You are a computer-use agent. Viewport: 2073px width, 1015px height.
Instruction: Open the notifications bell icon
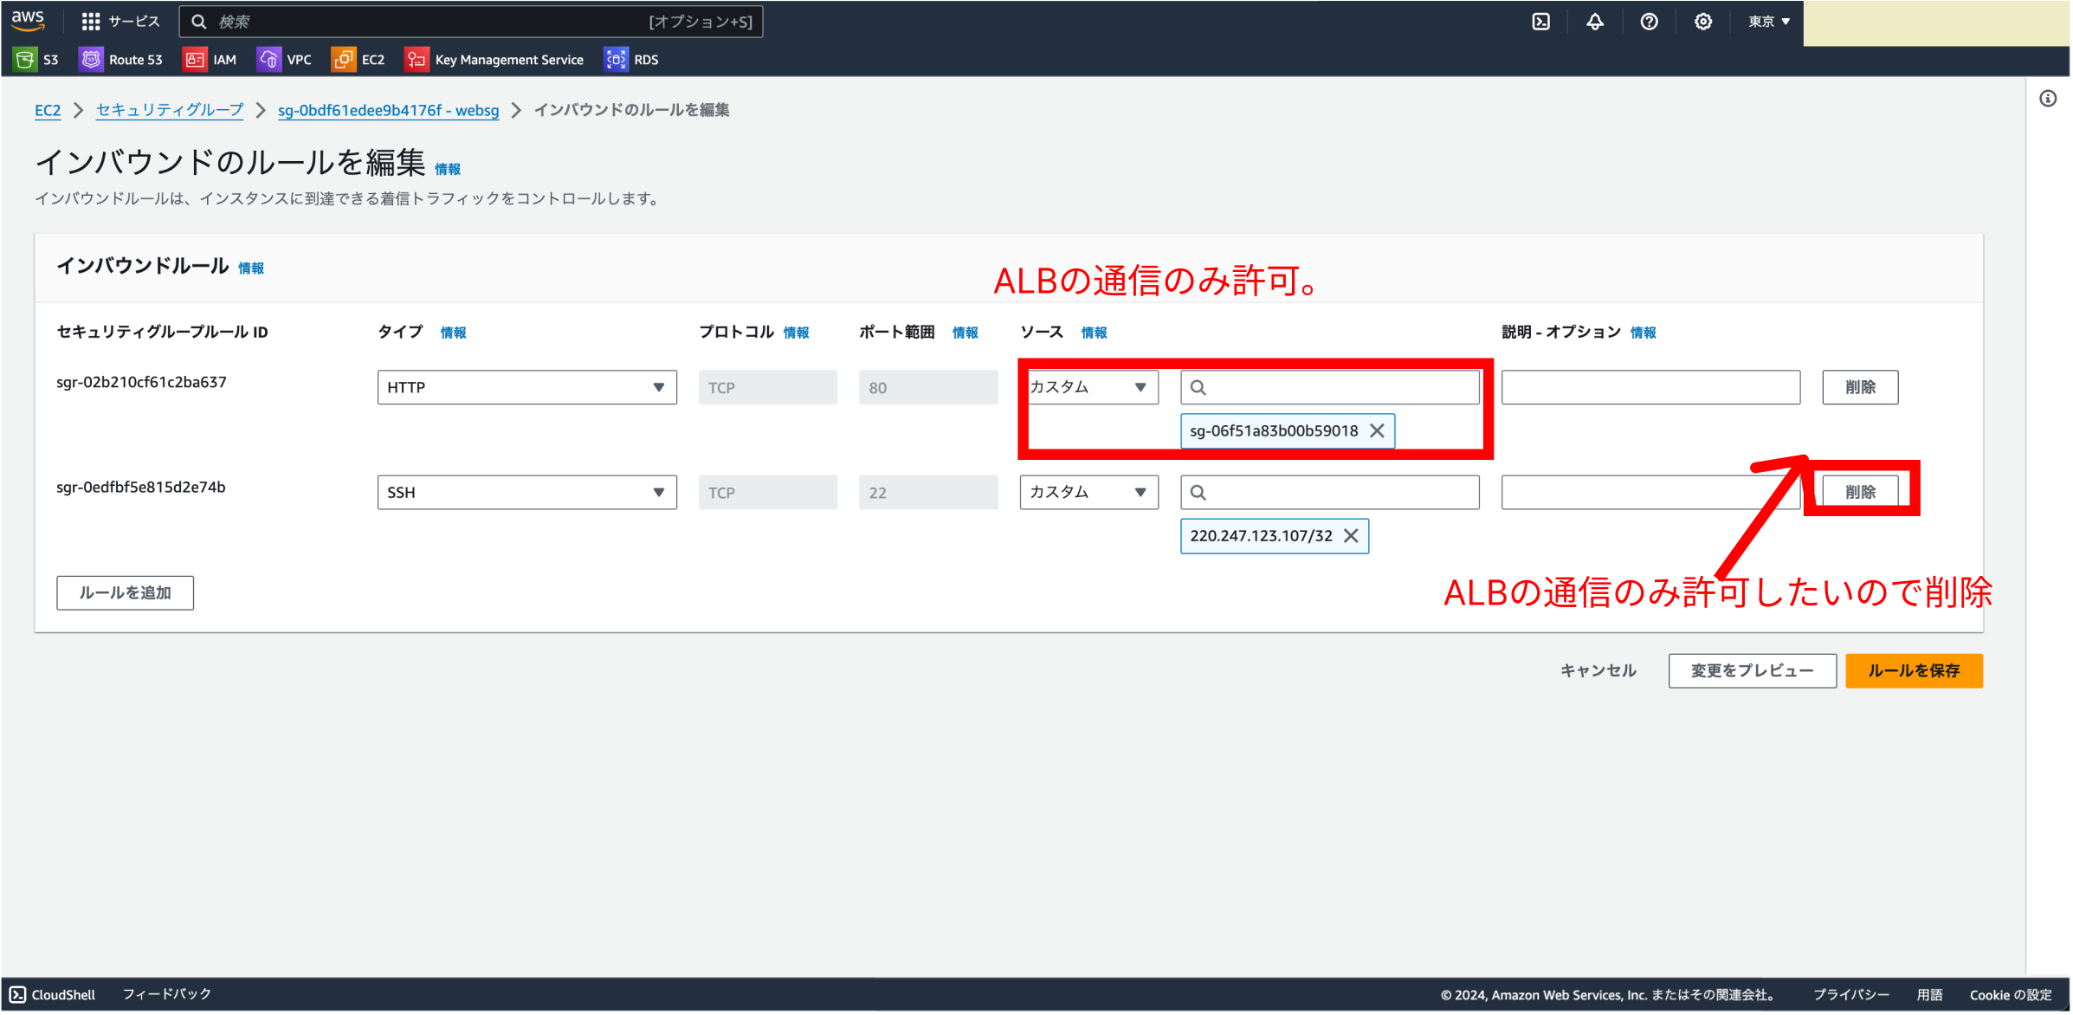[x=1595, y=22]
